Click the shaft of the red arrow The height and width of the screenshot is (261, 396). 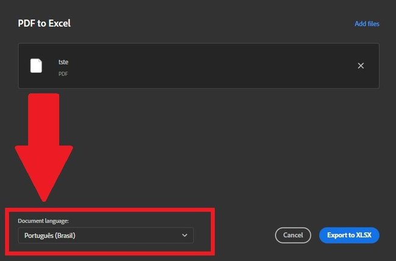(x=44, y=120)
